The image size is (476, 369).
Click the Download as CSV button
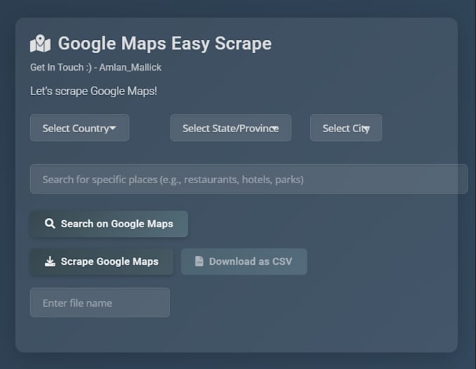[244, 261]
